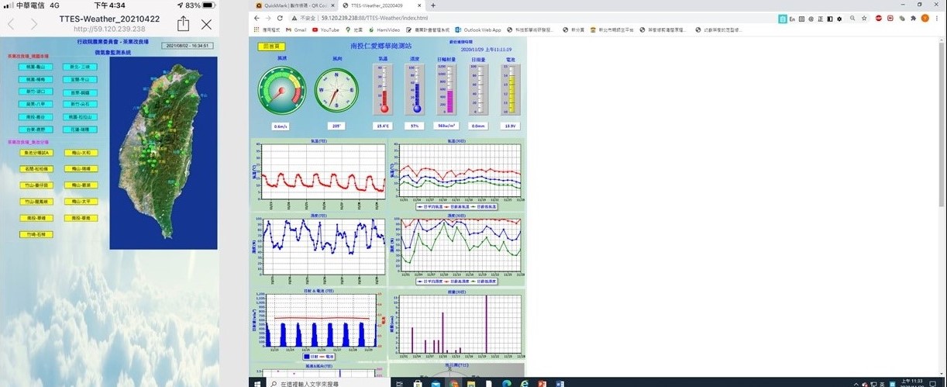Open PowerPoint from the taskbar
The height and width of the screenshot is (387, 947).
(x=542, y=383)
